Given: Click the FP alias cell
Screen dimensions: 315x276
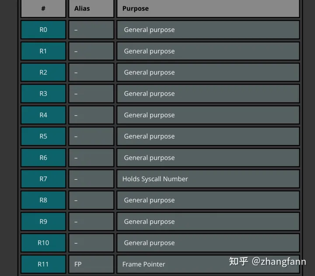Looking at the screenshot, I should [91, 264].
